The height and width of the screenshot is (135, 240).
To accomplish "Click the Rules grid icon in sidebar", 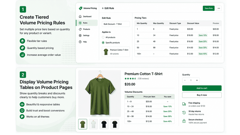I will 80,23.
